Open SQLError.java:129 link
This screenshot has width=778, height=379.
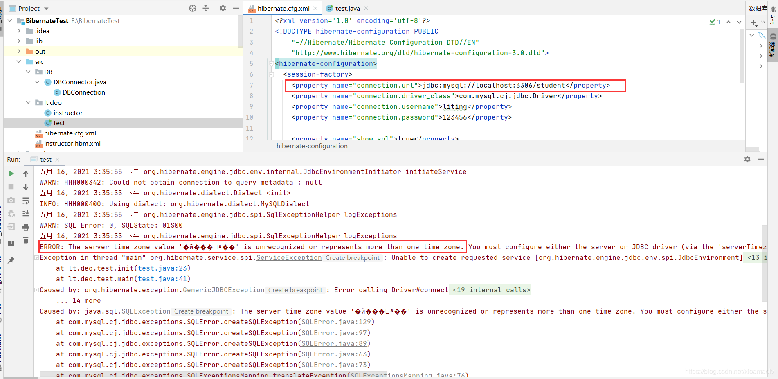tap(336, 322)
